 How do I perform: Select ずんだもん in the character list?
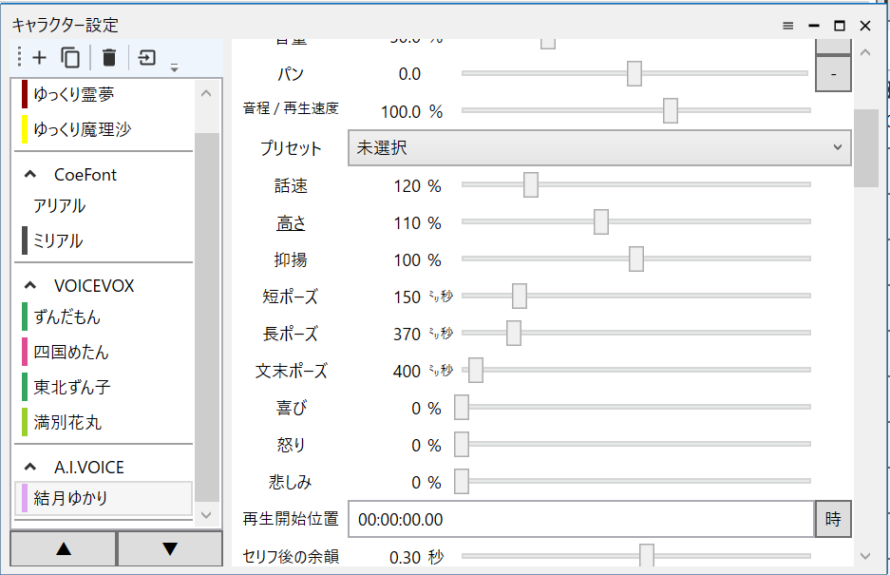click(x=66, y=316)
